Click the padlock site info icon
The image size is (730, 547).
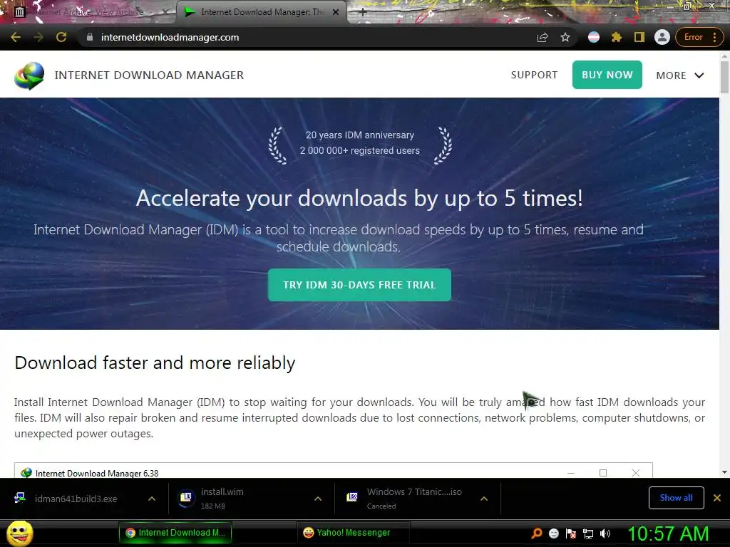pos(90,37)
